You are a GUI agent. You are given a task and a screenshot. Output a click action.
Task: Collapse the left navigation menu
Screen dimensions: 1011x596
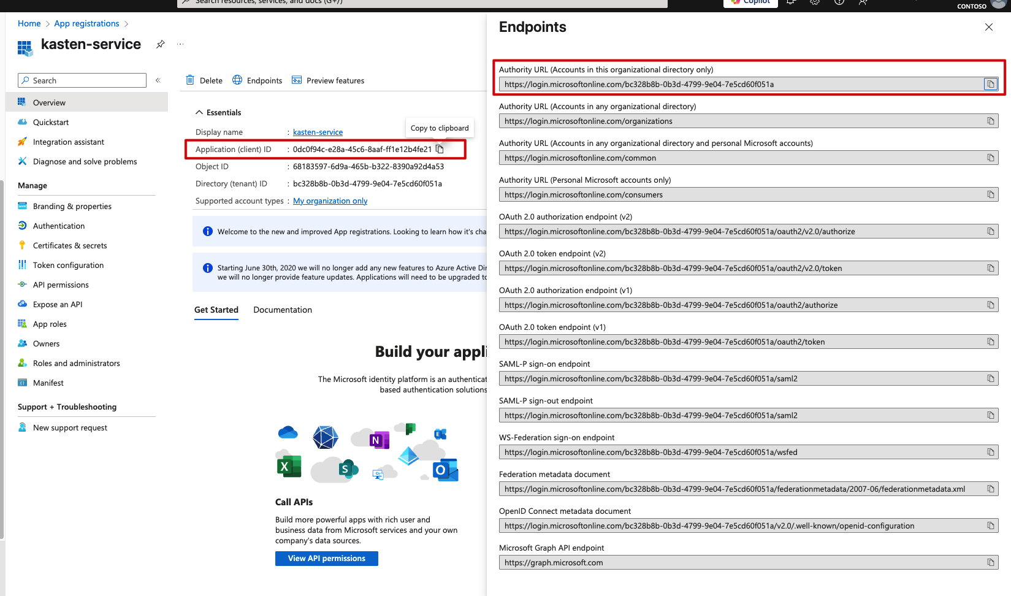point(158,80)
